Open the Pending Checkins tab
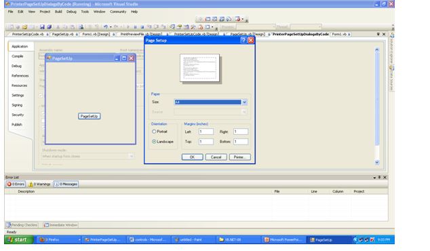Screen dimensions: 430x251 pyautogui.click(x=22, y=225)
